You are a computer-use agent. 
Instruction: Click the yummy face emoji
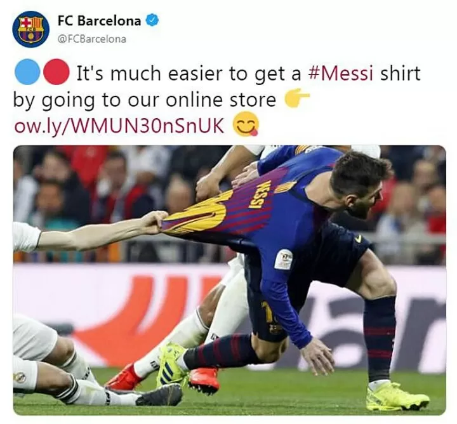[246, 124]
